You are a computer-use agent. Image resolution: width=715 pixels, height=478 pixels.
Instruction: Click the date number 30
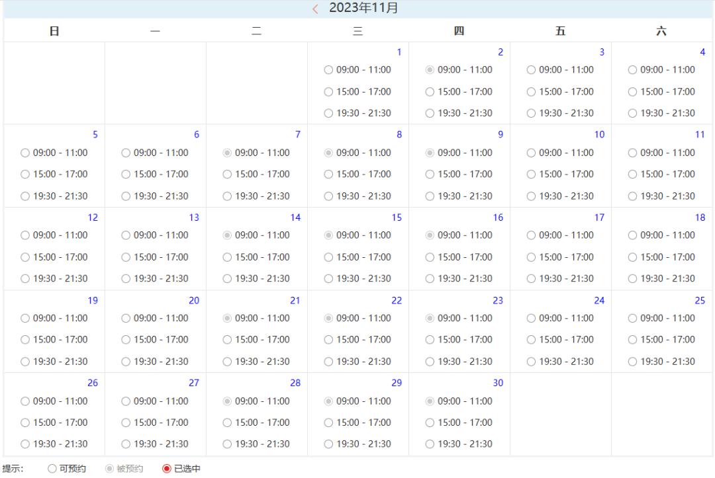pyautogui.click(x=498, y=383)
